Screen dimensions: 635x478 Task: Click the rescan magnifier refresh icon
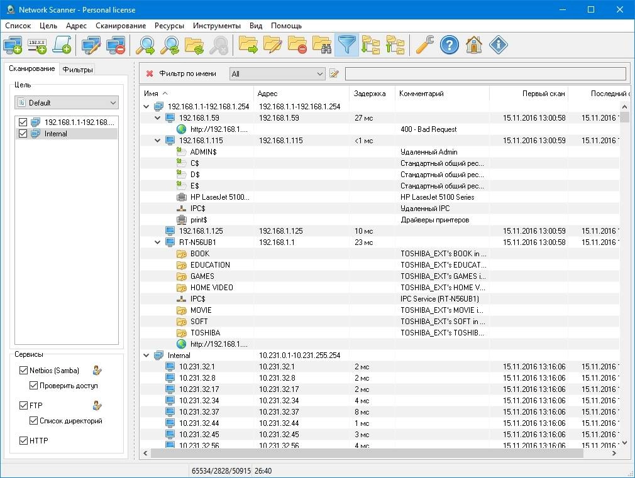pyautogui.click(x=170, y=45)
